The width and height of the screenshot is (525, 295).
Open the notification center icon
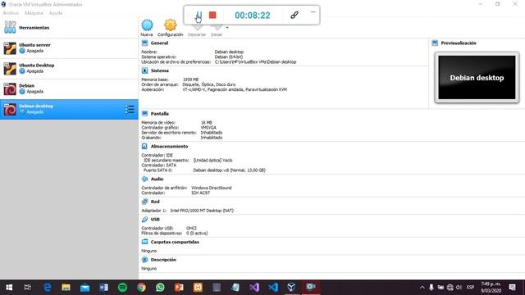pyautogui.click(x=512, y=288)
